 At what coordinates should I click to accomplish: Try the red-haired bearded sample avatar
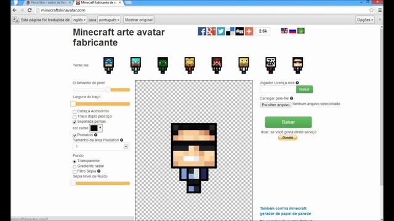pos(217,65)
